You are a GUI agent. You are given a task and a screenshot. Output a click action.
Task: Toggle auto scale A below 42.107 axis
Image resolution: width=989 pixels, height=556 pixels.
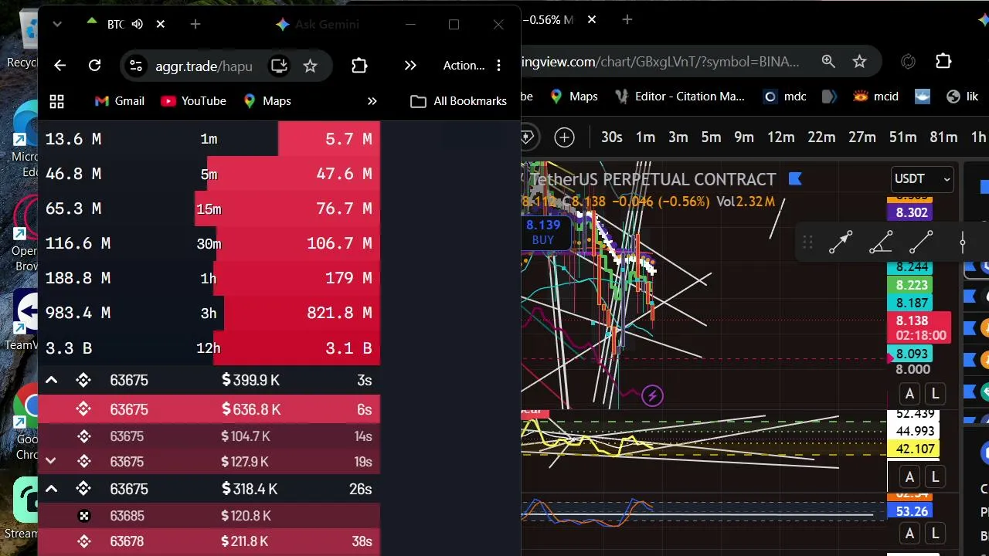click(909, 477)
